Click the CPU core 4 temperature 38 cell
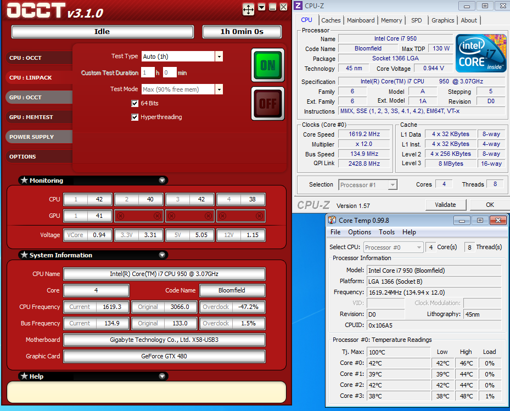Screen dimensions: 510x411 [241, 199]
